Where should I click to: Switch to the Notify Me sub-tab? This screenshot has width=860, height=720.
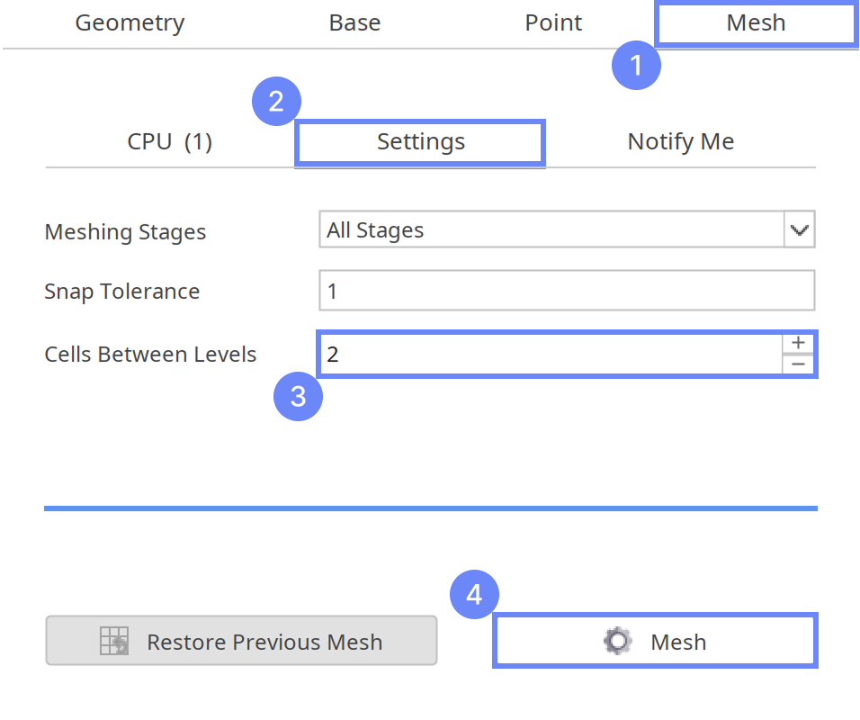tap(680, 142)
